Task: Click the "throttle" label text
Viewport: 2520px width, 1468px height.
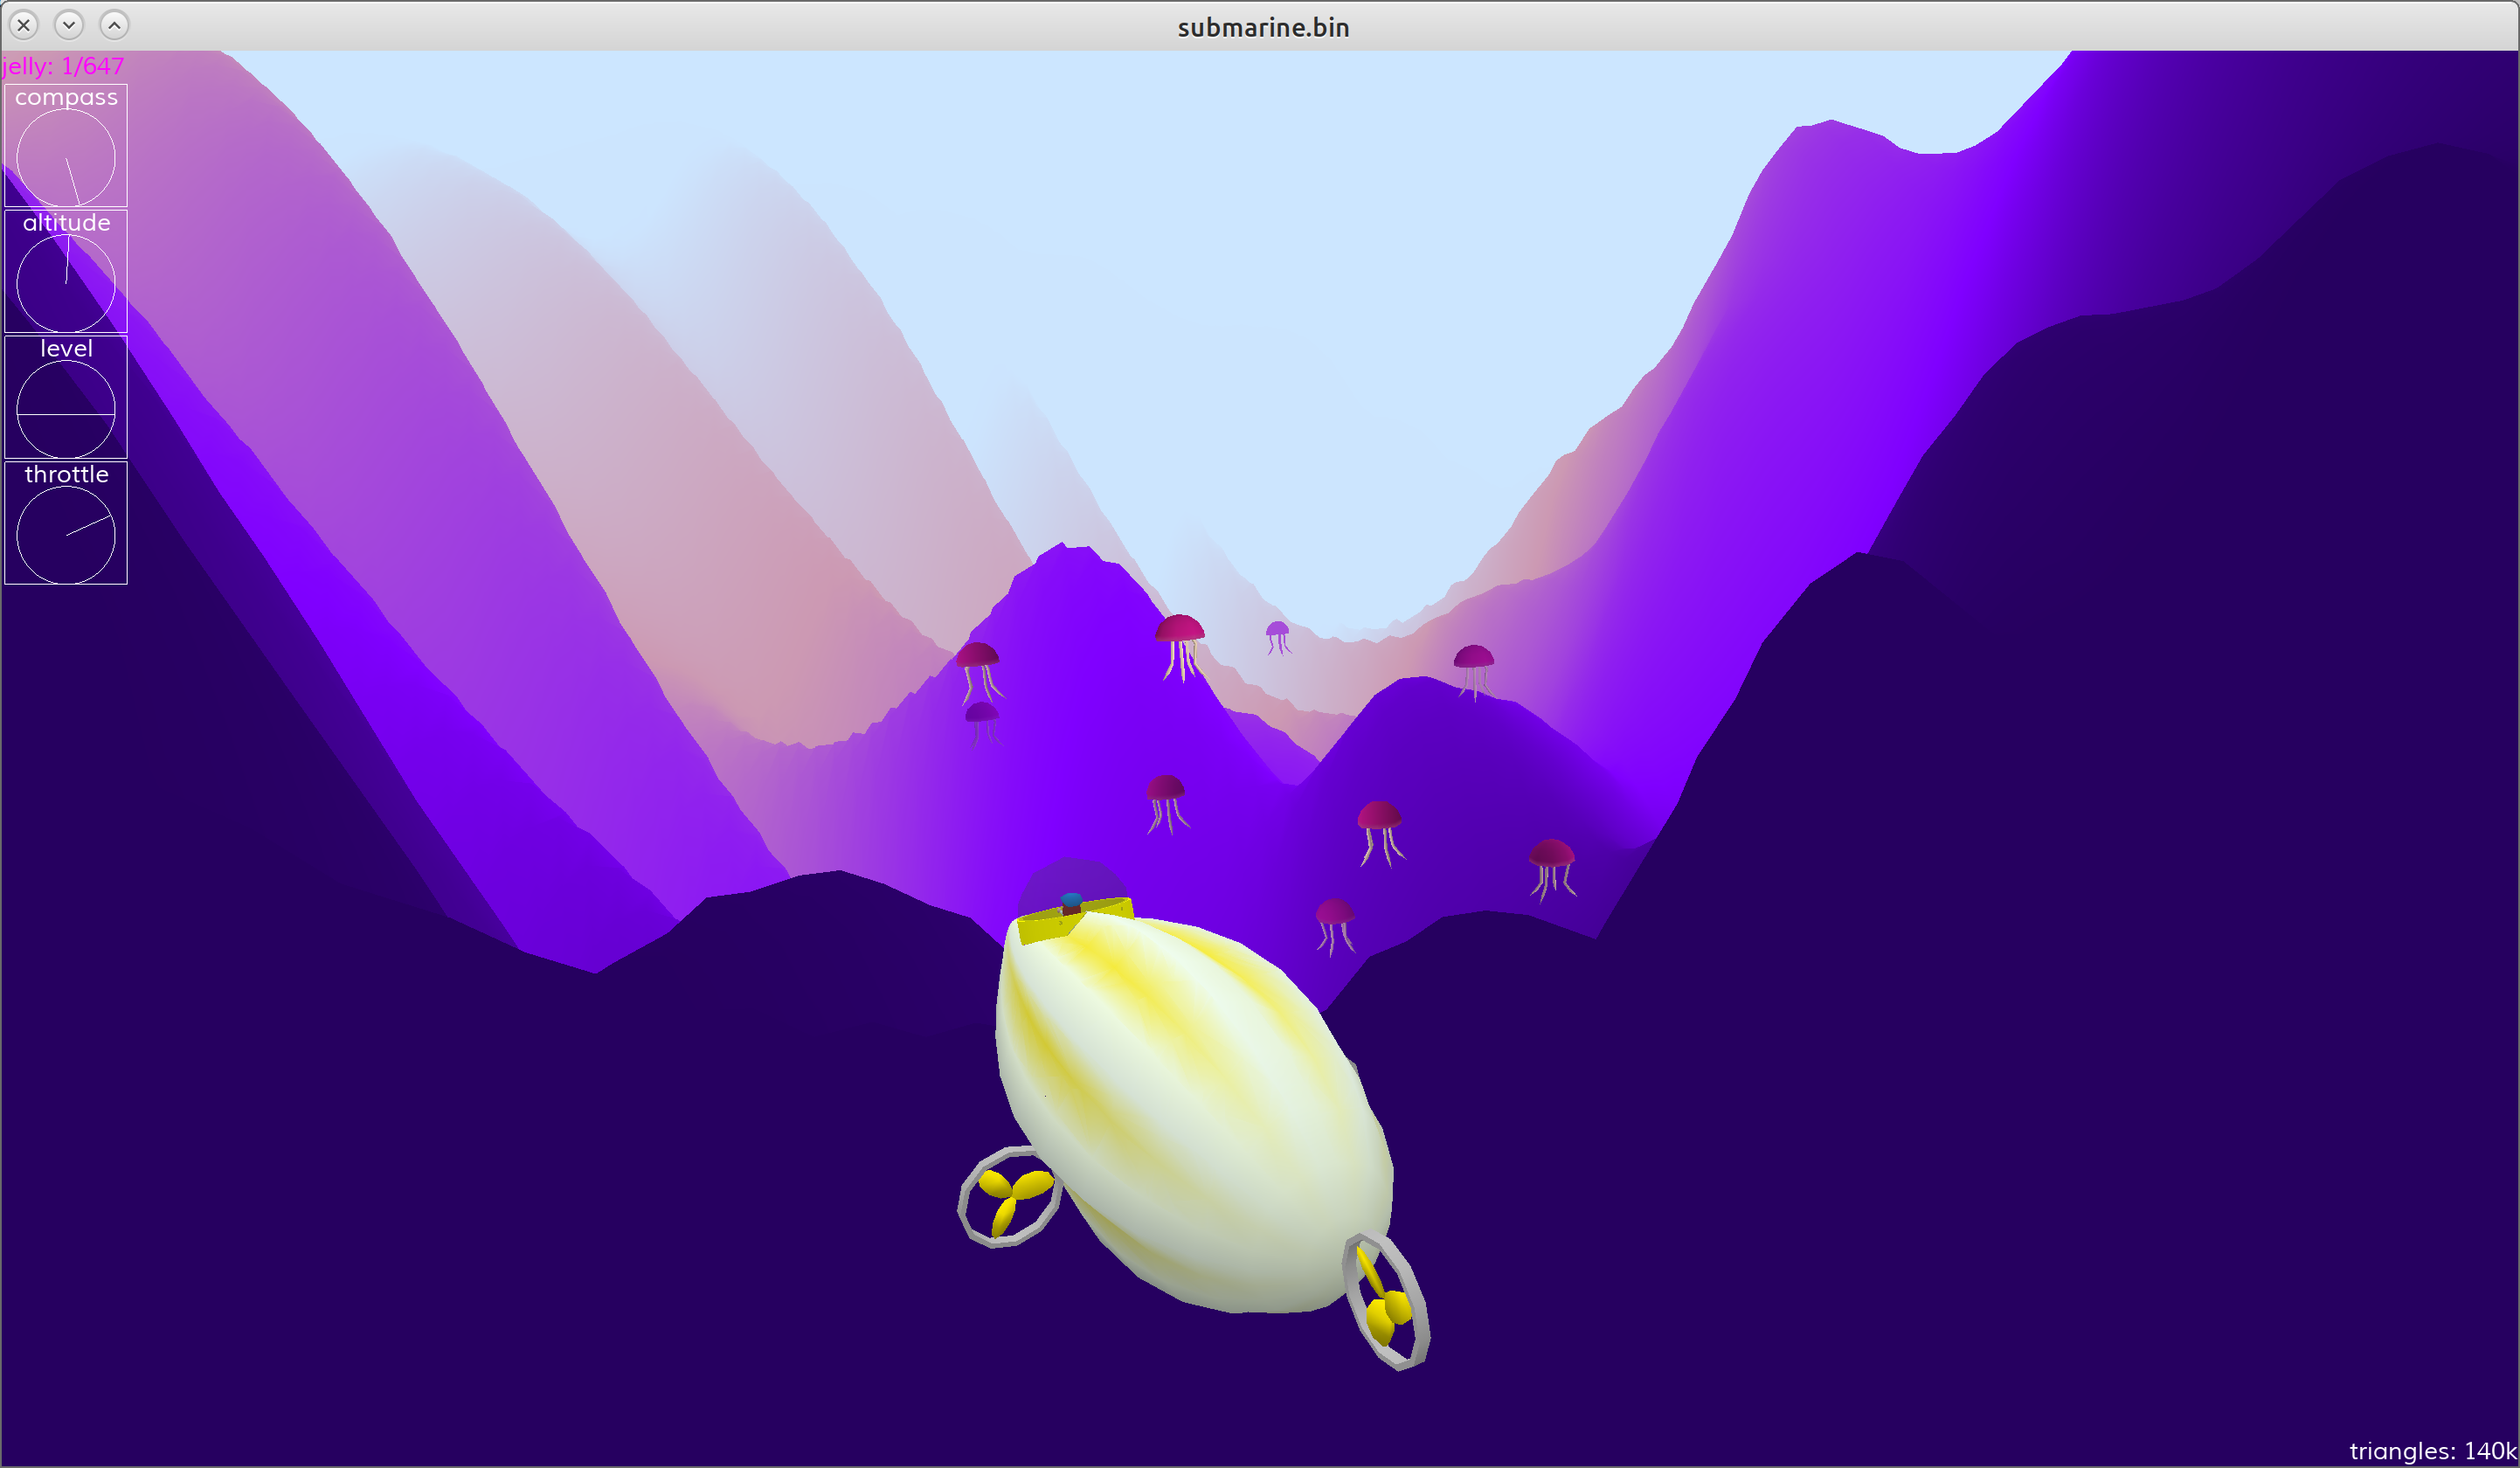Action: (x=66, y=474)
